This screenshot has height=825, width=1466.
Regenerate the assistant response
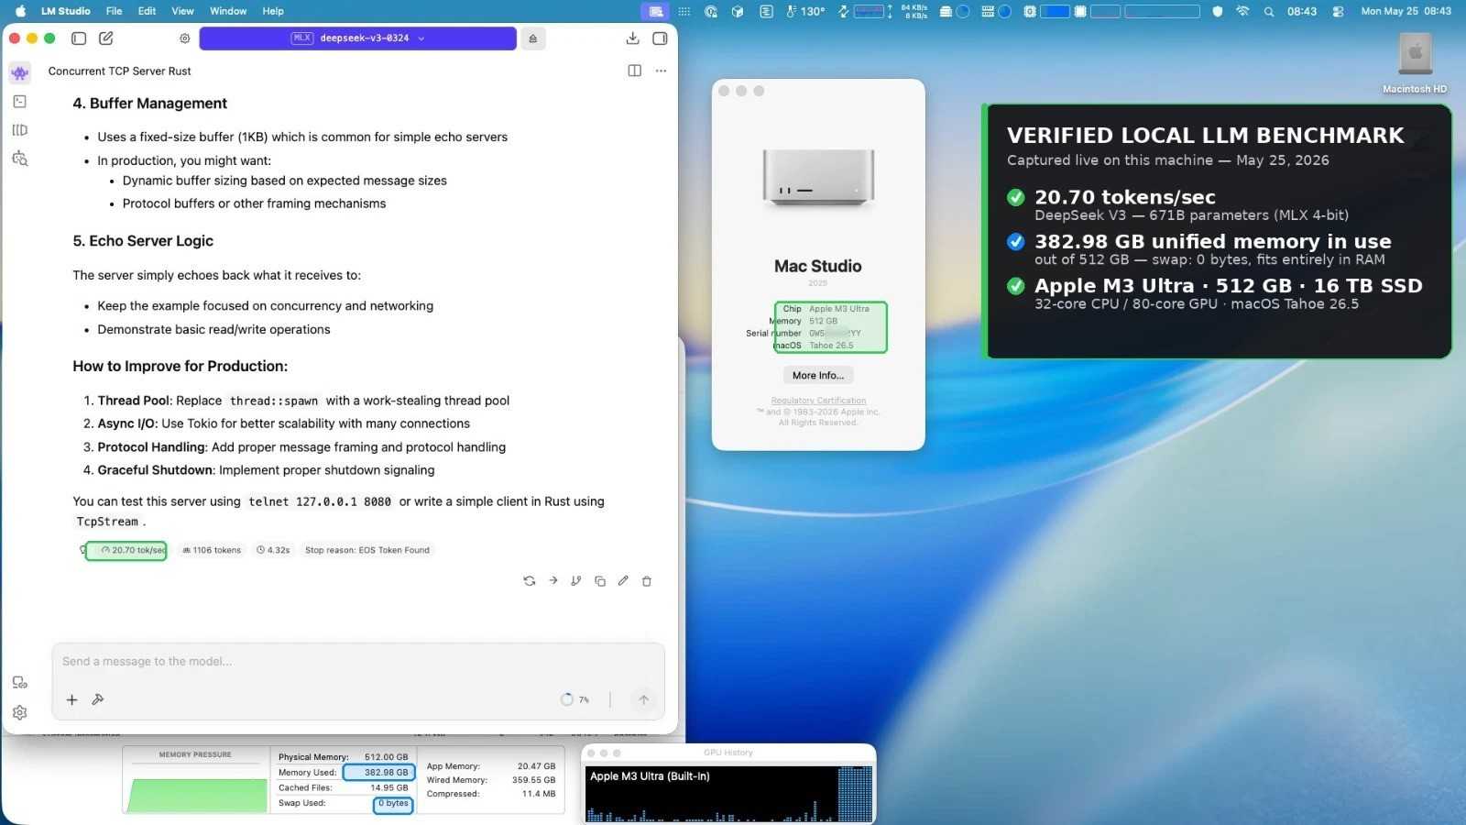point(530,581)
